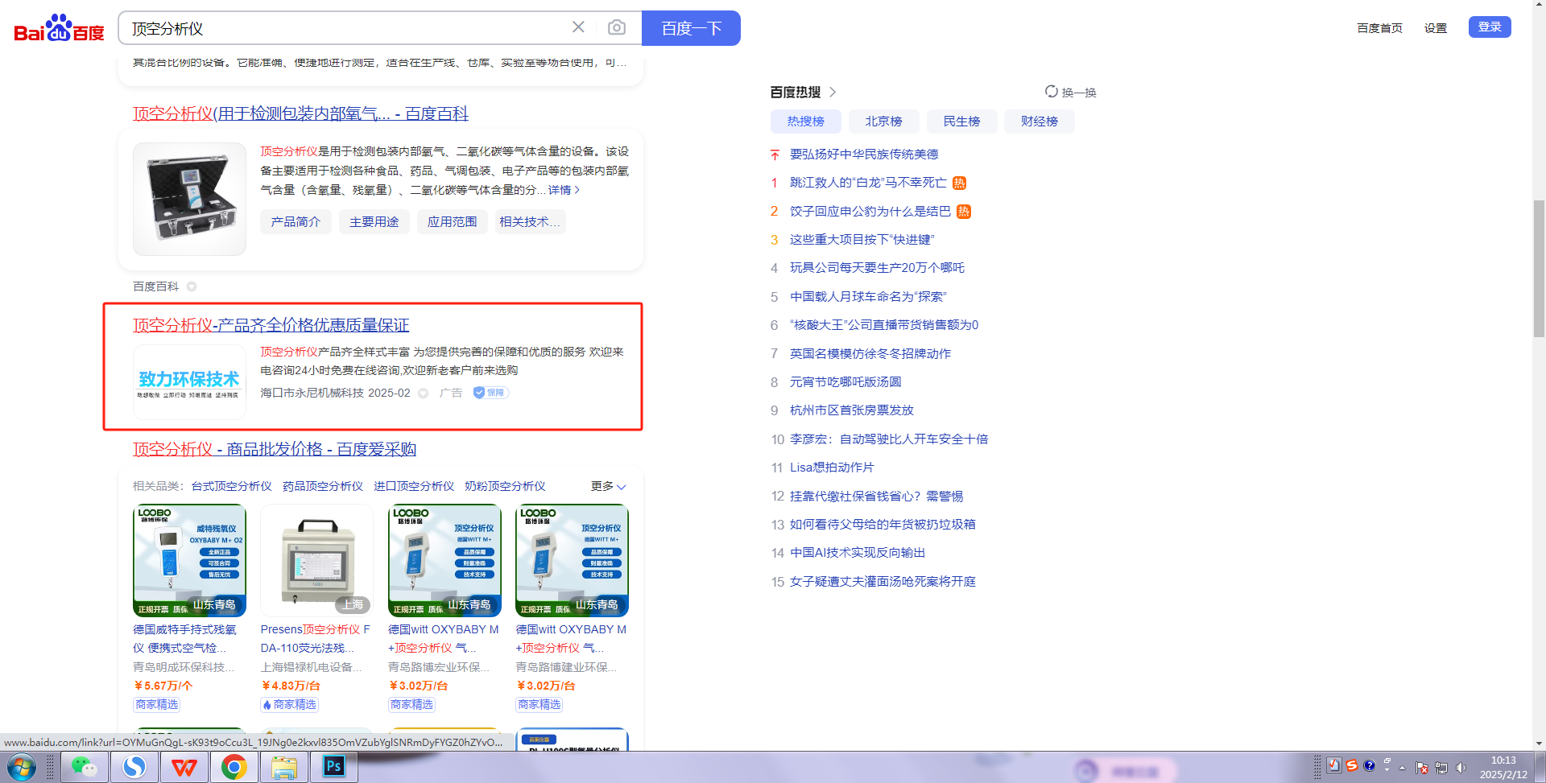Open WeChat from the taskbar
This screenshot has width=1546, height=783.
83,767
